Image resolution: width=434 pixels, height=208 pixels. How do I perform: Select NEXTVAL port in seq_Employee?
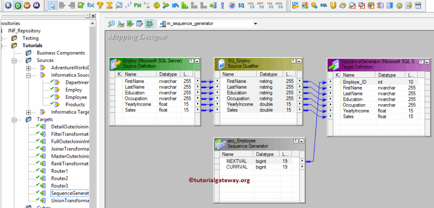click(236, 161)
